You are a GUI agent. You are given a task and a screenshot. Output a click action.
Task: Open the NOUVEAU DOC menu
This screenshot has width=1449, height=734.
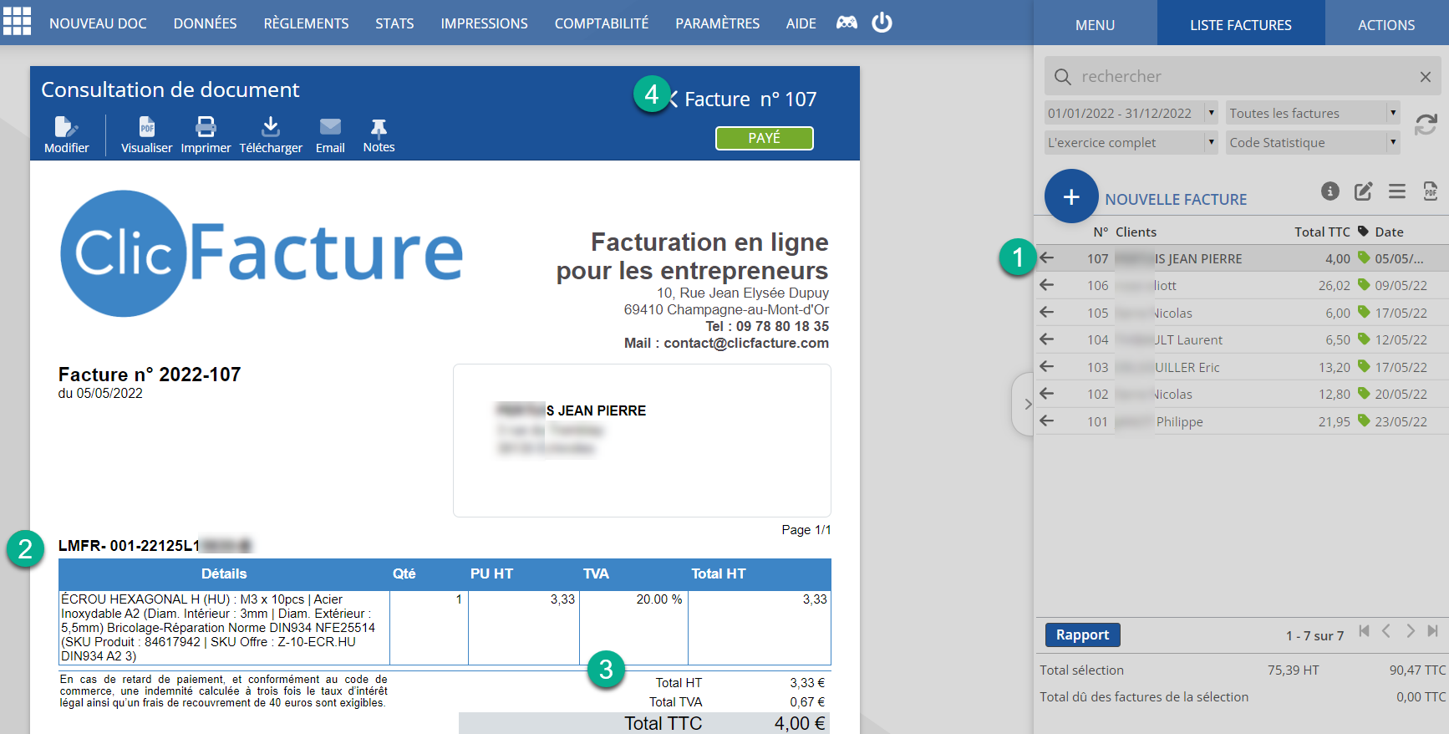[x=98, y=23]
